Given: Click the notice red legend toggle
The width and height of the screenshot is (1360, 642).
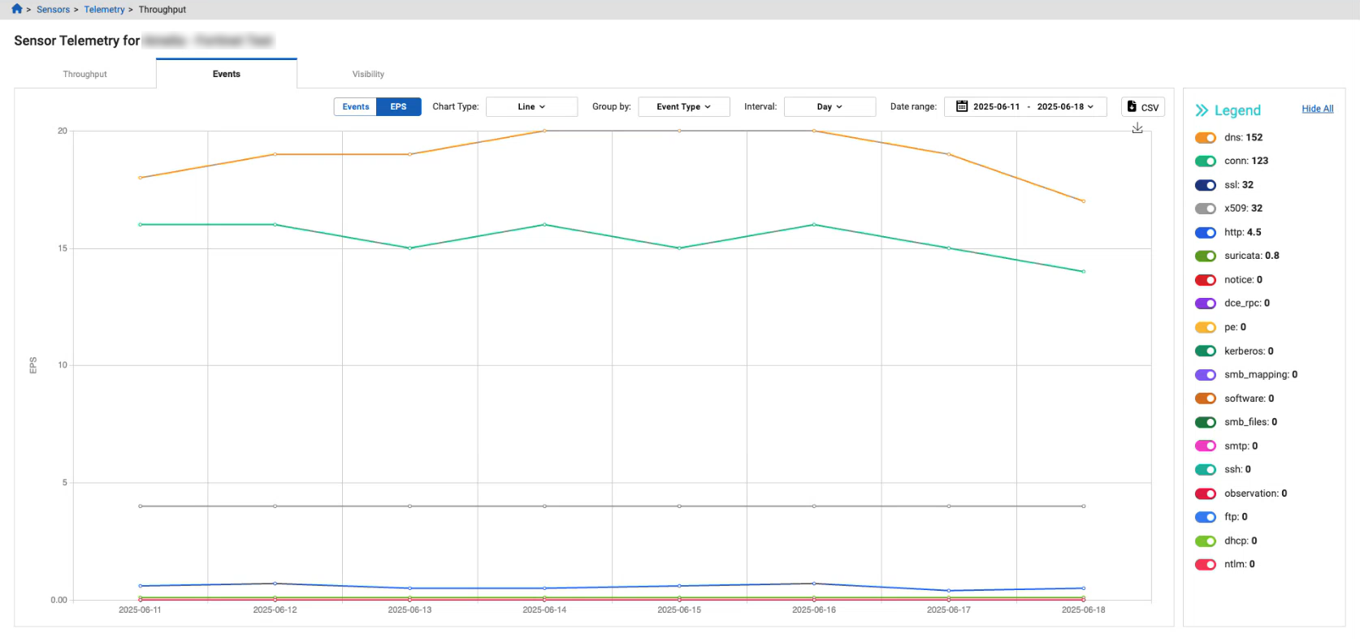Looking at the screenshot, I should tap(1206, 280).
